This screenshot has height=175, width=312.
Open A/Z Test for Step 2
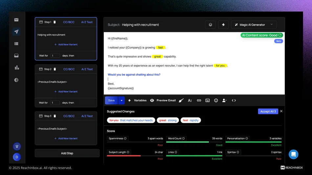(87, 69)
